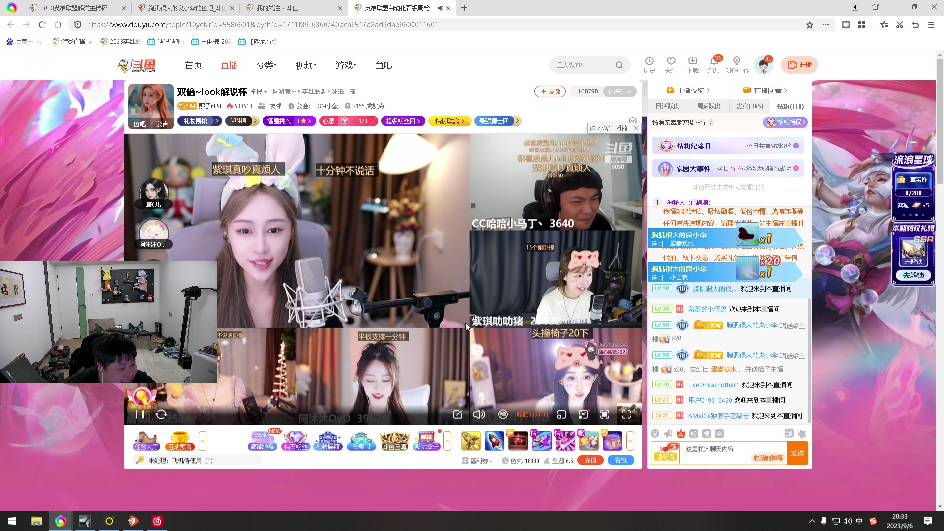
Task: Open the 鱼吧 nav item
Action: click(x=383, y=65)
